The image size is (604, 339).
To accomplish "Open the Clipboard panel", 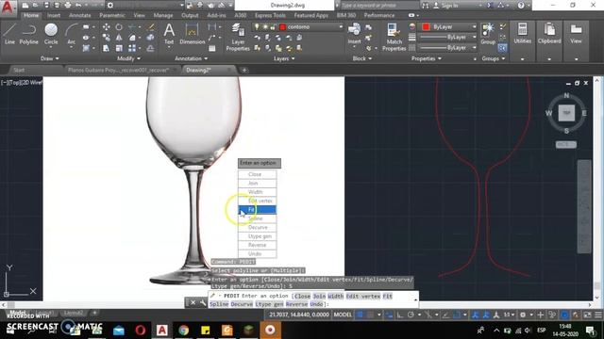I will pos(549,34).
